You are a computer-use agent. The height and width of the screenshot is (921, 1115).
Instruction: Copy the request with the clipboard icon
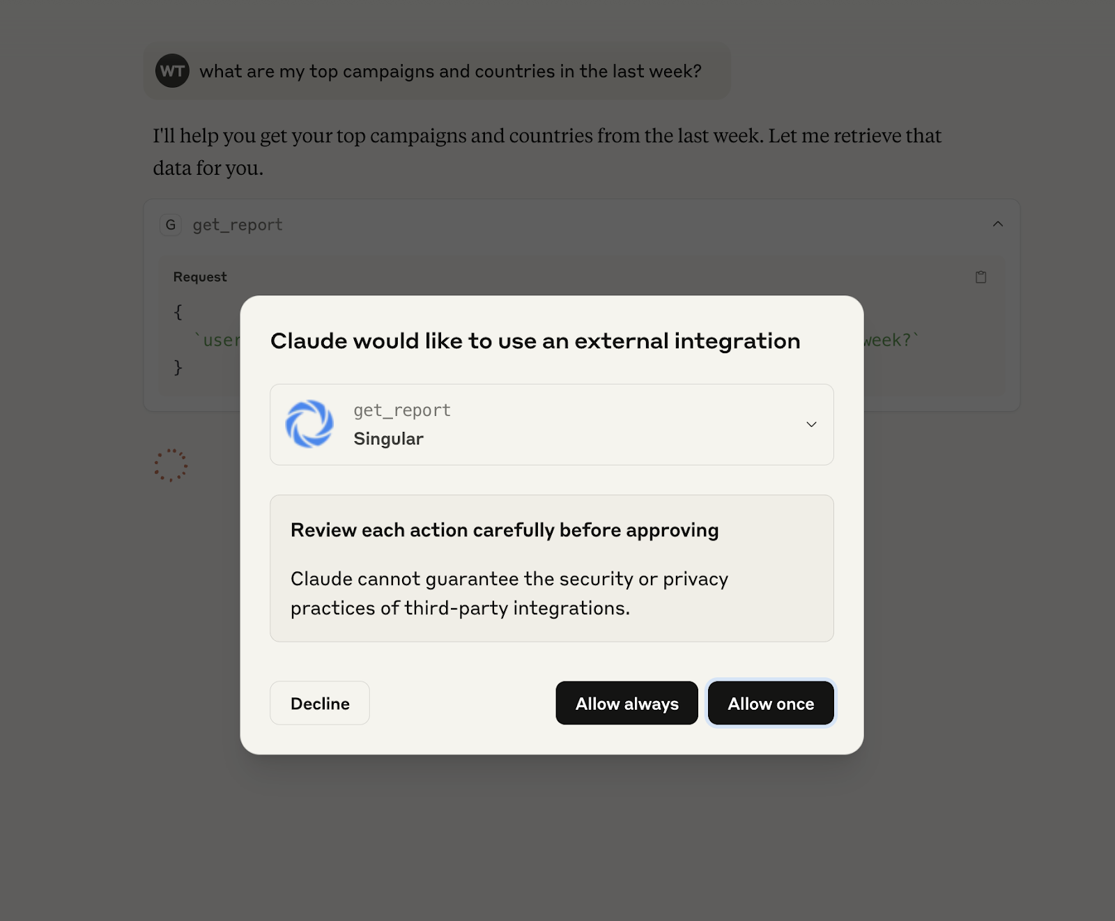(x=981, y=277)
